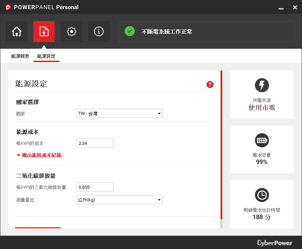
Task: Click the 電池容量 label
Action: tap(262, 155)
